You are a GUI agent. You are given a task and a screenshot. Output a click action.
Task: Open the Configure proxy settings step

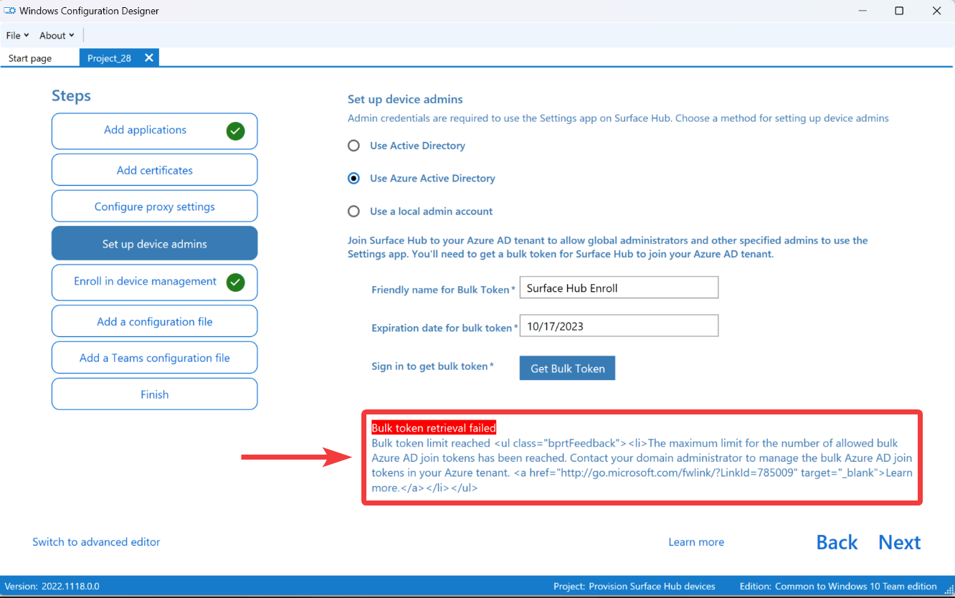[x=154, y=207]
